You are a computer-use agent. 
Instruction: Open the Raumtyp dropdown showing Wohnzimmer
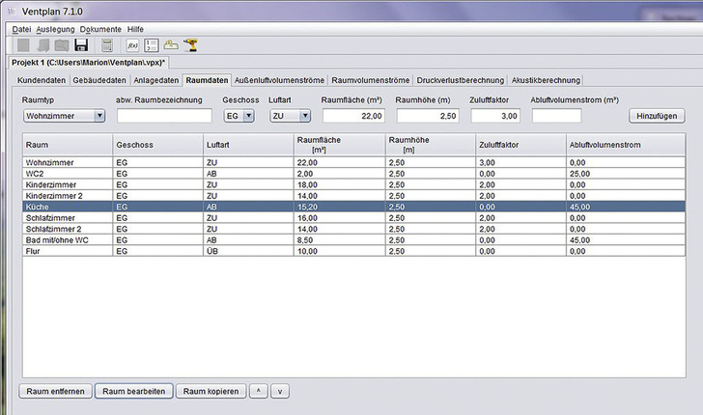click(x=64, y=116)
